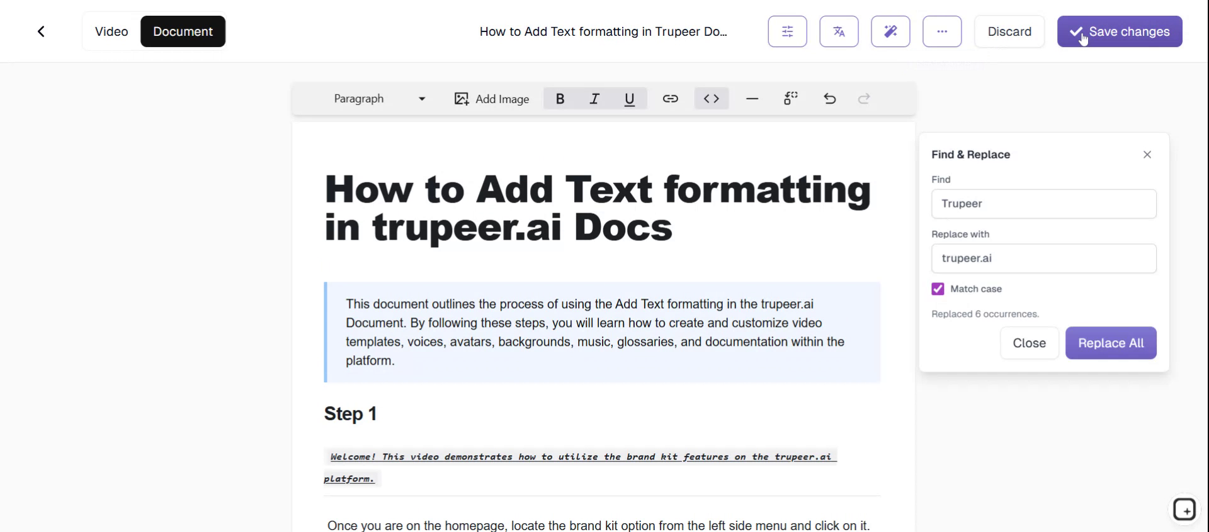Select the Document tab

(x=183, y=31)
